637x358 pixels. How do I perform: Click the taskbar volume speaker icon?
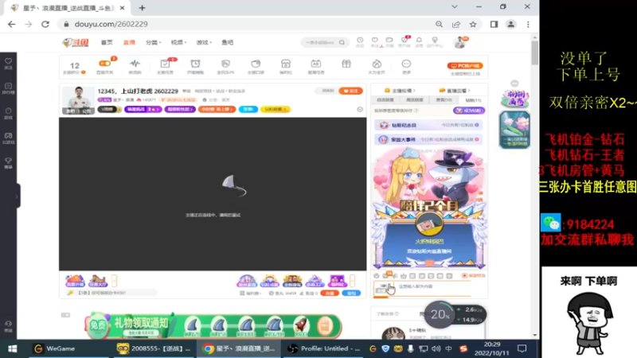coord(436,348)
